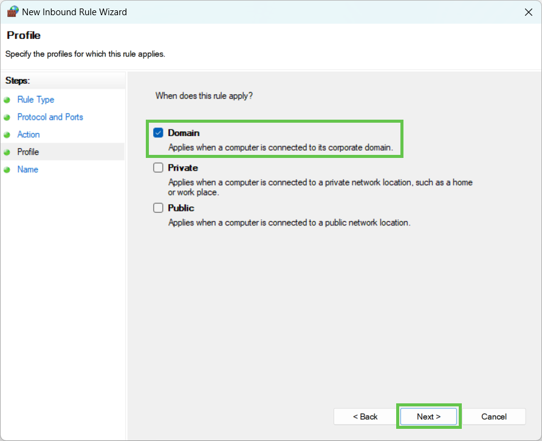Proceed with the Next button
The height and width of the screenshot is (441, 542).
click(x=428, y=417)
